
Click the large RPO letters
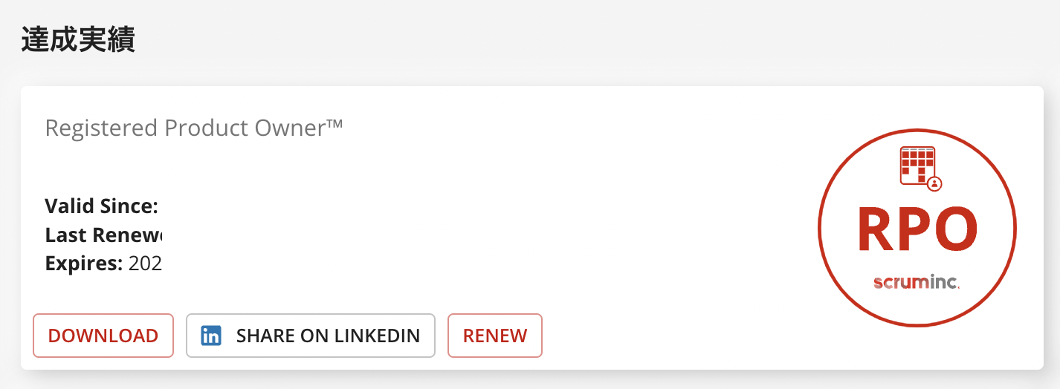click(x=917, y=229)
